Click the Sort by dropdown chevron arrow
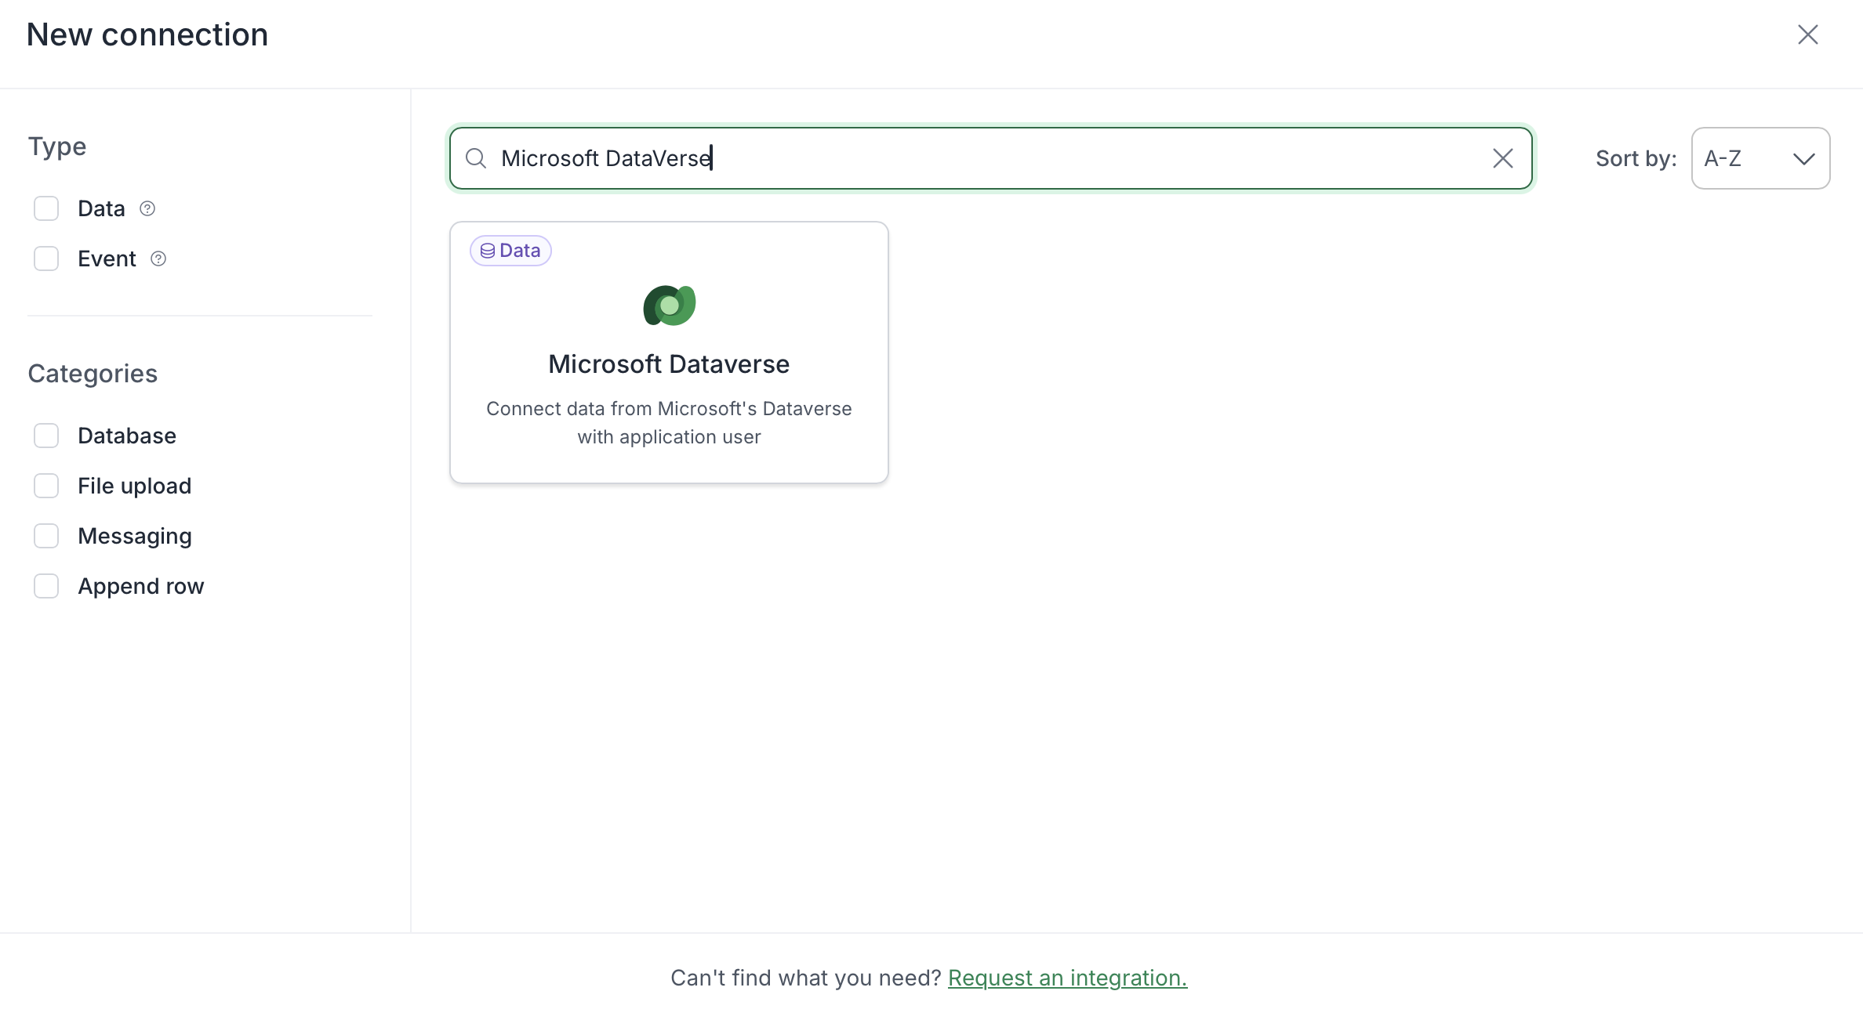The height and width of the screenshot is (1009, 1863). click(1804, 159)
